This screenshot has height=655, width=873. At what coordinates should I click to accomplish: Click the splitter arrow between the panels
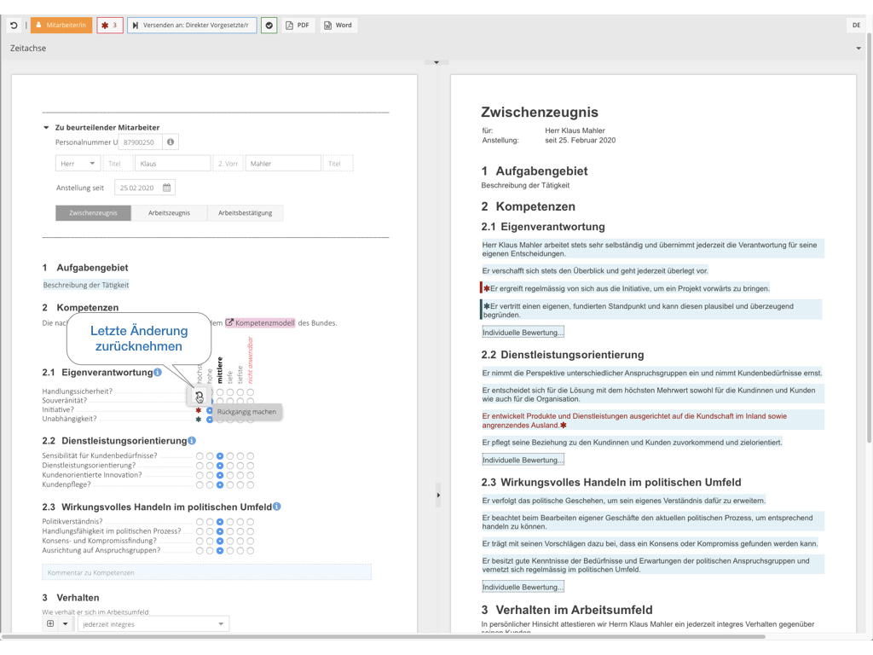click(439, 496)
